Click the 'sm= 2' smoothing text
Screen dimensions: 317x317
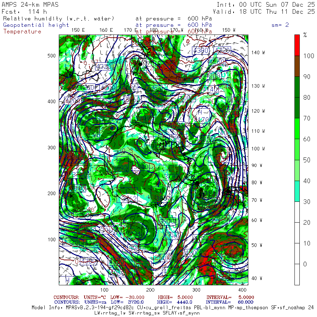[280, 25]
